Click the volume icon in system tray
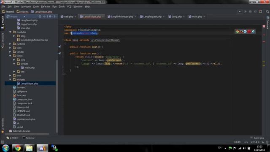 [x=244, y=148]
